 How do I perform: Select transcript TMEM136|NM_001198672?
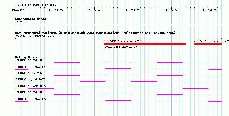pyautogui.click(x=31, y=99)
